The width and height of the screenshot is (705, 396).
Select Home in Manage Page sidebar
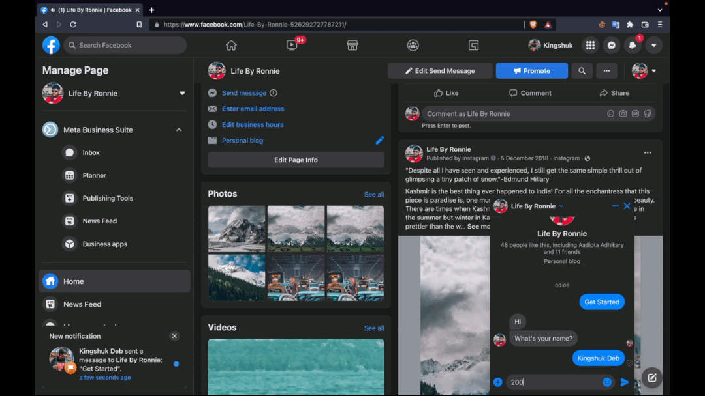pos(114,281)
